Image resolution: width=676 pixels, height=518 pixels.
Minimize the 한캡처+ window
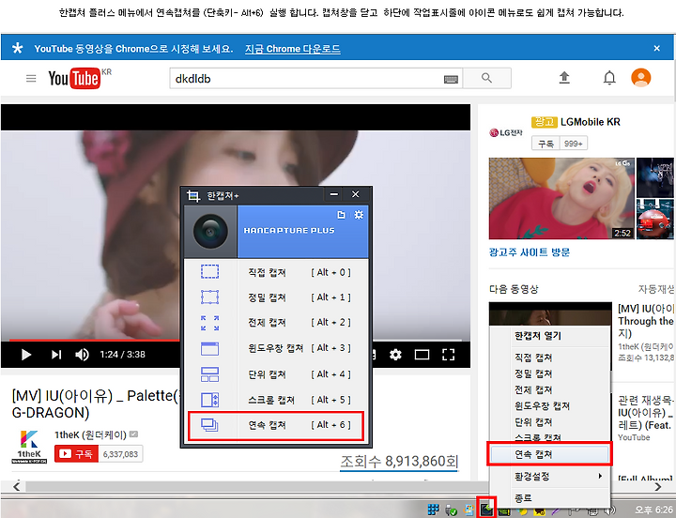click(x=333, y=194)
